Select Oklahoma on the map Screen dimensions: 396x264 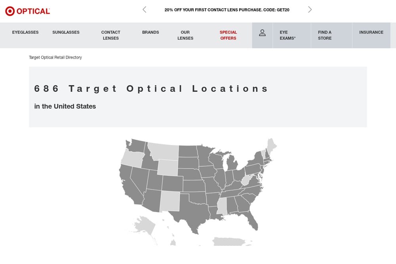click(199, 198)
